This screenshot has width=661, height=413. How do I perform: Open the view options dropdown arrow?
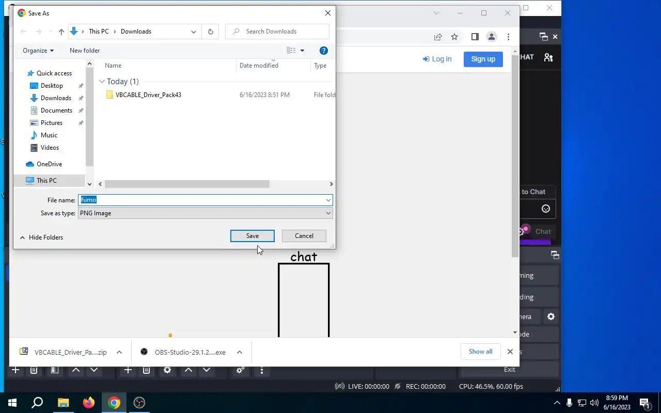303,51
